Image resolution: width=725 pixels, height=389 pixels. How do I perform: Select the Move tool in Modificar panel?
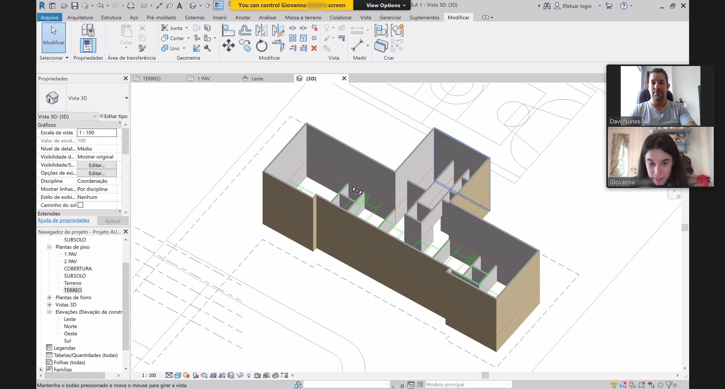pos(228,46)
